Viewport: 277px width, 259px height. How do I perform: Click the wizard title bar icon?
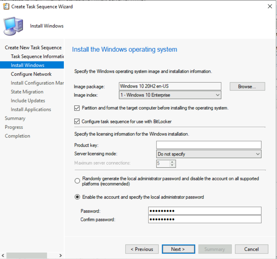6,6
